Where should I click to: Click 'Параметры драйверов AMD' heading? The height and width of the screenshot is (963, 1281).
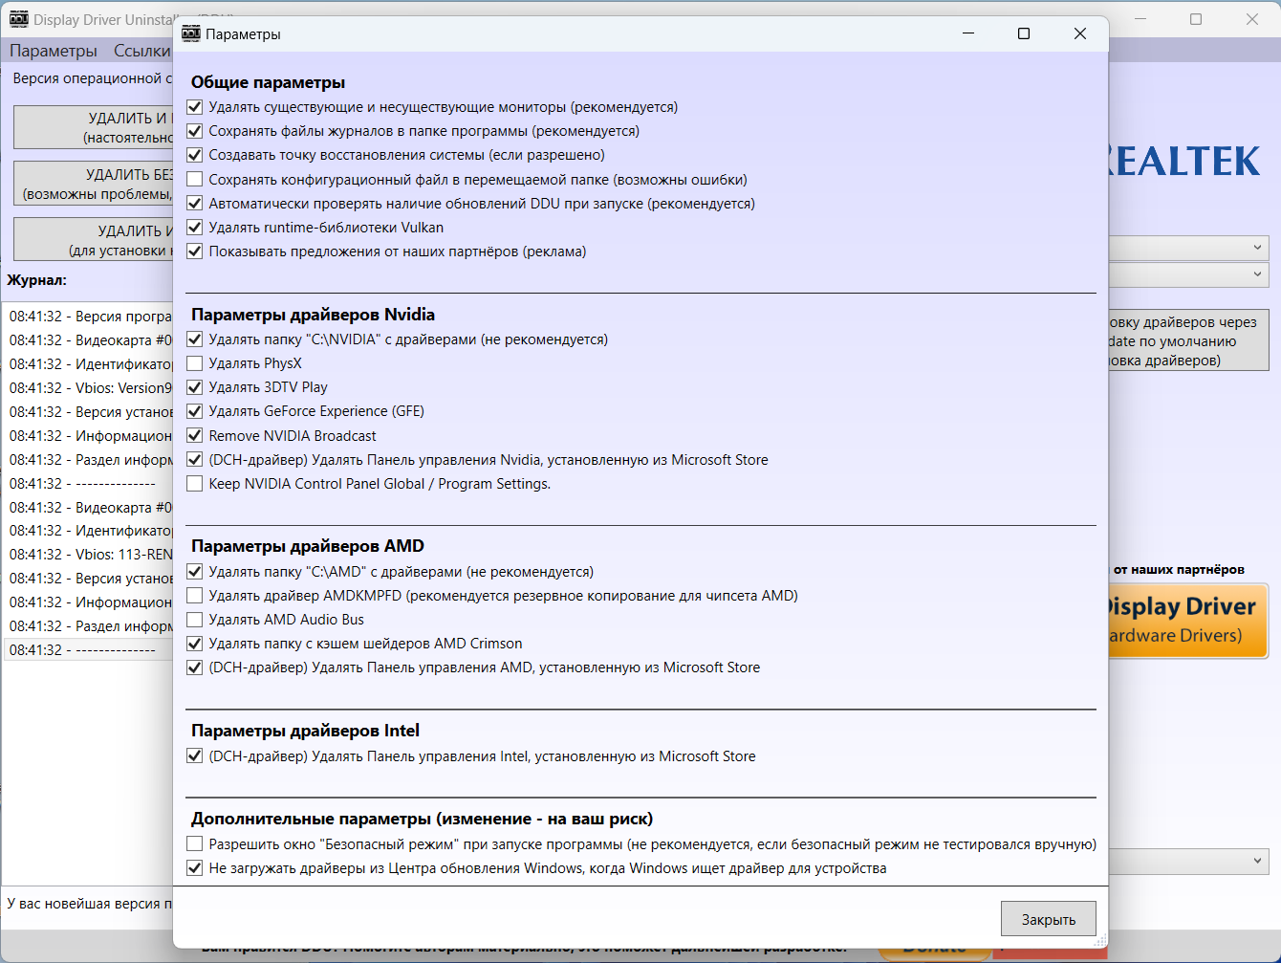pyautogui.click(x=307, y=546)
